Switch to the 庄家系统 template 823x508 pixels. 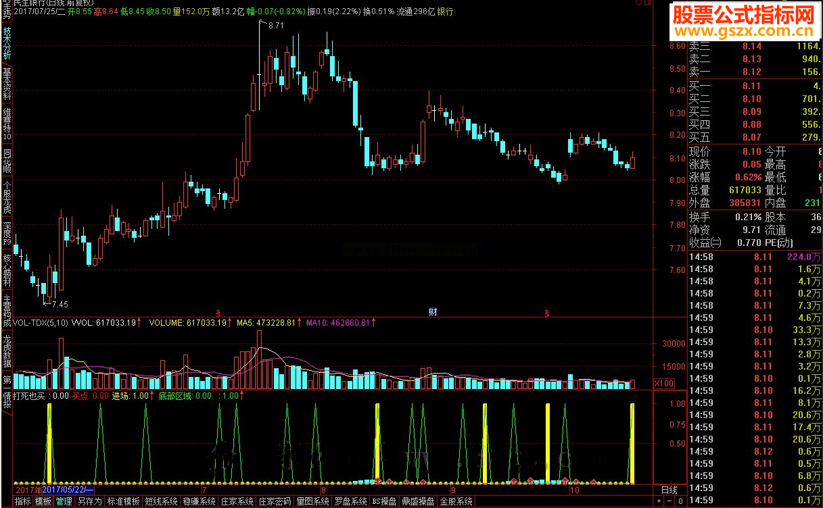[x=237, y=502]
